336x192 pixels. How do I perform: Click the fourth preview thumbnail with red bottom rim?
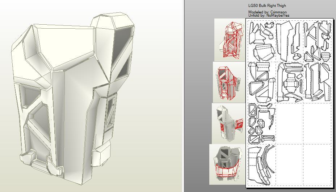click(x=227, y=164)
